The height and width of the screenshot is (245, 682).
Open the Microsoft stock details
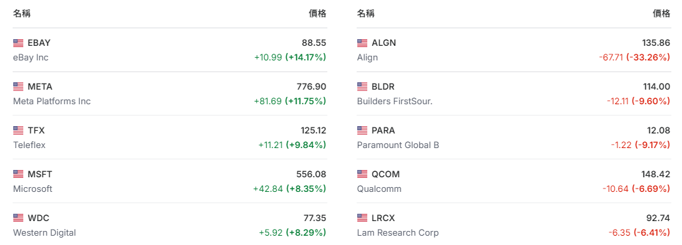pos(33,189)
